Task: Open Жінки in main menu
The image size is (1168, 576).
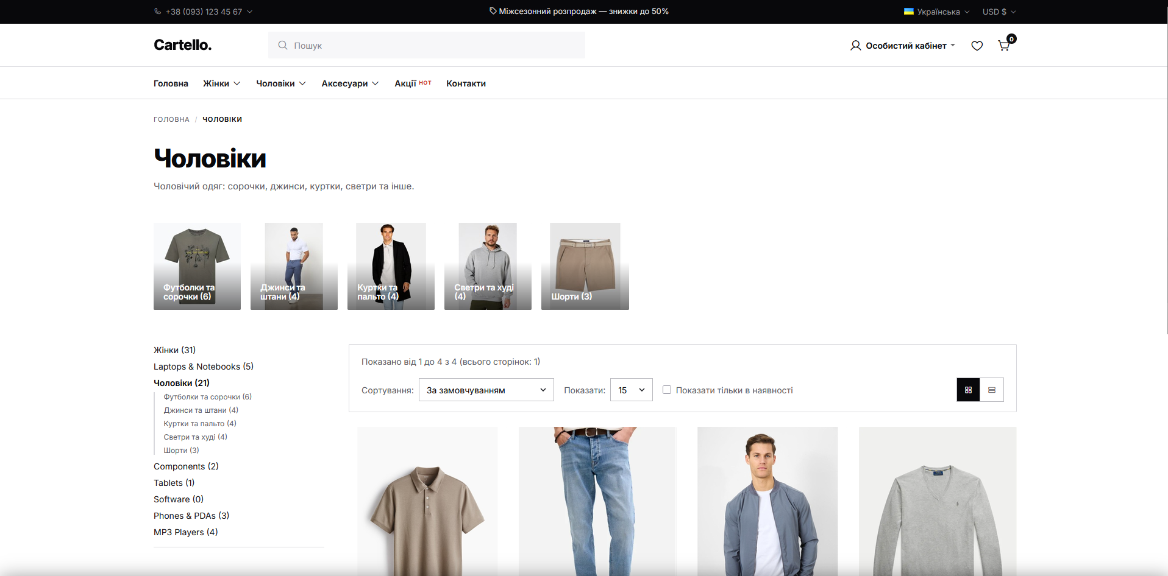Action: [216, 83]
